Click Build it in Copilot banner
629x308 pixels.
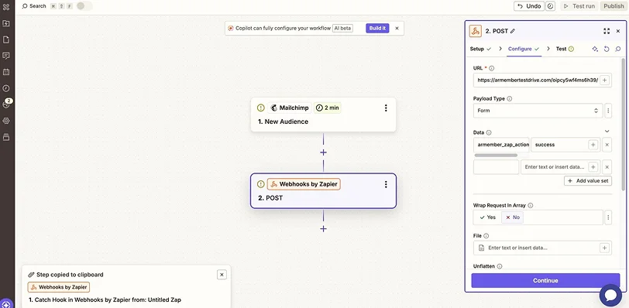point(377,28)
